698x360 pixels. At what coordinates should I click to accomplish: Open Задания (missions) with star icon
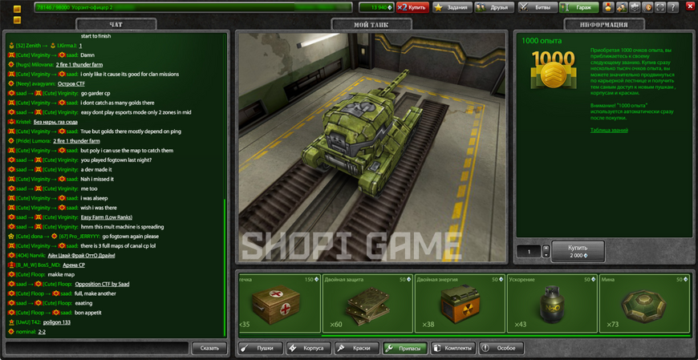452,7
